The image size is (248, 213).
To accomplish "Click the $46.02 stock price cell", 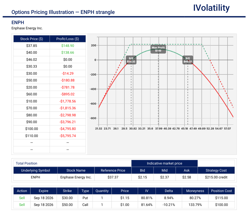I will coord(32,59).
